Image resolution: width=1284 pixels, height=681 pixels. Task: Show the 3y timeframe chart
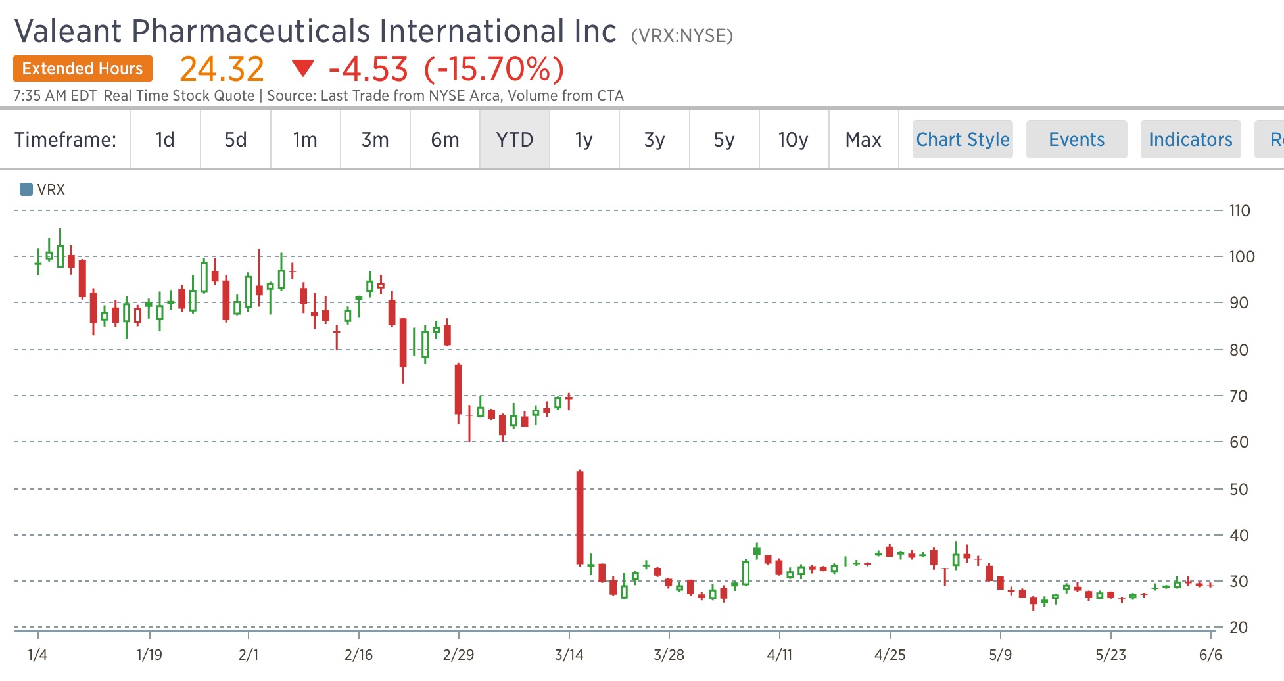pyautogui.click(x=654, y=139)
